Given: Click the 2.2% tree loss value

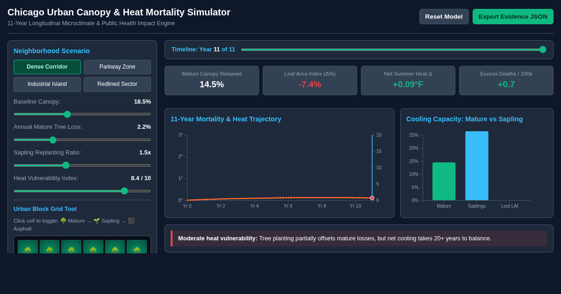Looking at the screenshot, I should (144, 126).
